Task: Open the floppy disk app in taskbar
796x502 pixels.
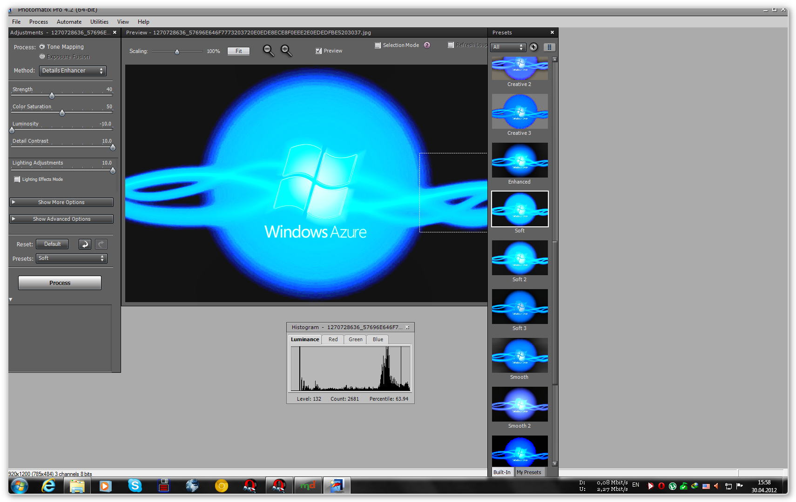Action: [163, 486]
